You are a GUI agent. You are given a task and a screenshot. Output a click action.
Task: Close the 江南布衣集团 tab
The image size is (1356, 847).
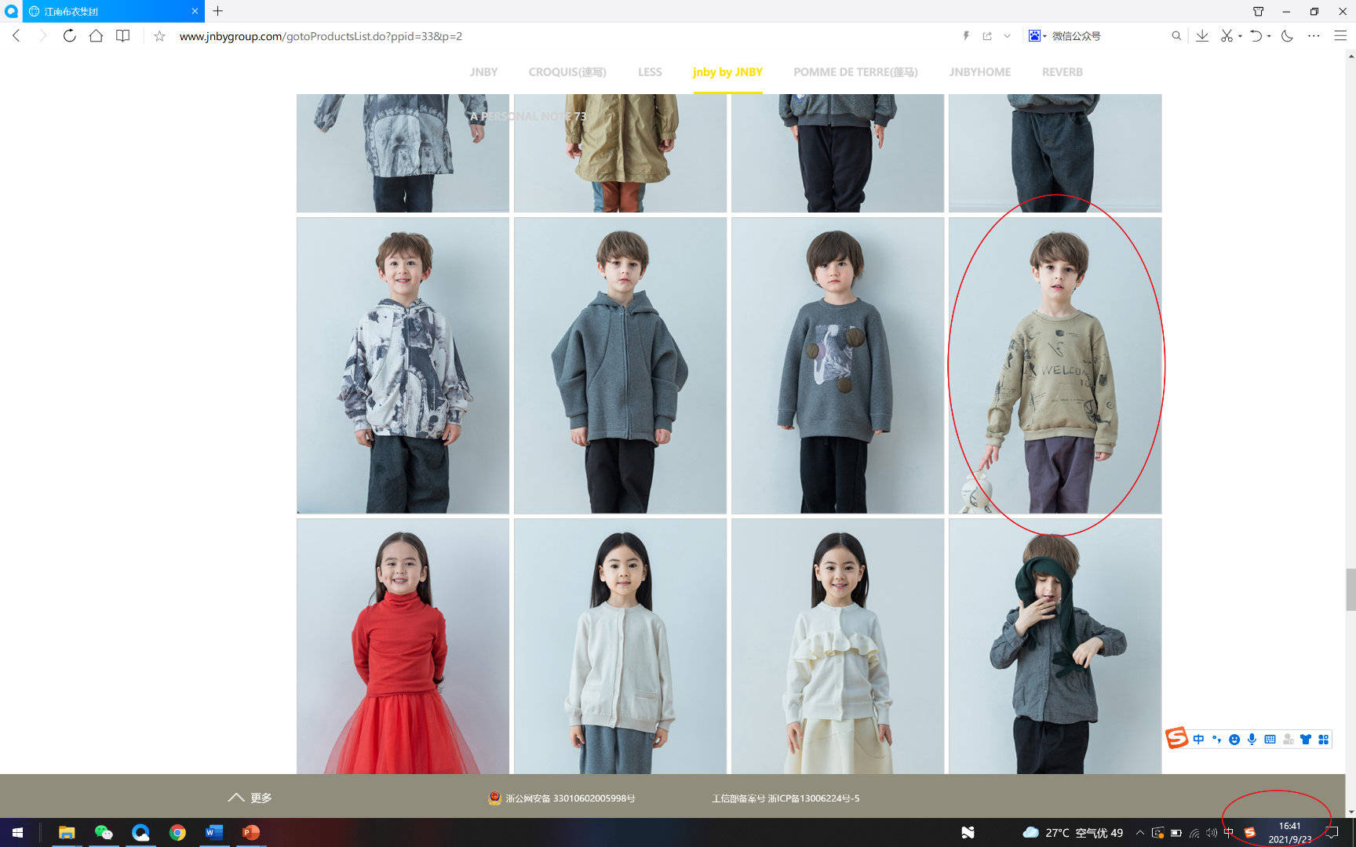[195, 11]
